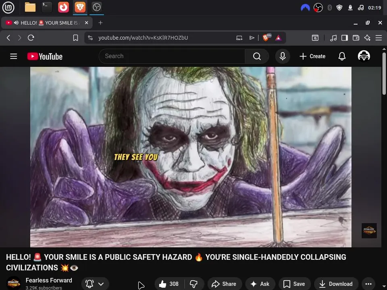Open the Fearless Forward channel name
Image resolution: width=387 pixels, height=290 pixels.
coord(49,280)
